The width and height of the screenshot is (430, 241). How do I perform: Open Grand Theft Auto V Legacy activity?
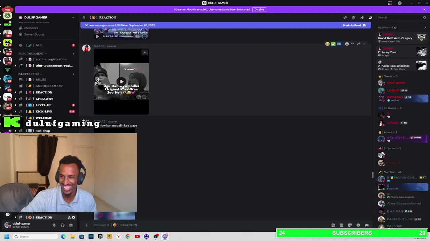pyautogui.click(x=402, y=38)
